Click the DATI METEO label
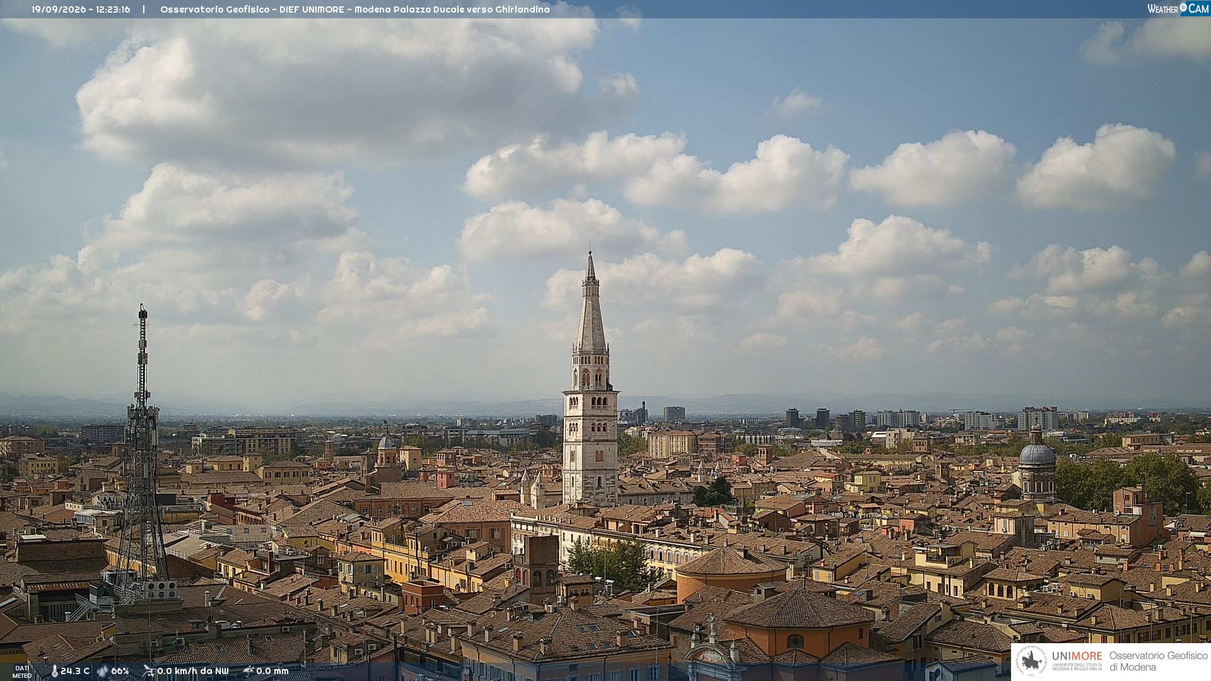Viewport: 1211px width, 681px height. 22,672
